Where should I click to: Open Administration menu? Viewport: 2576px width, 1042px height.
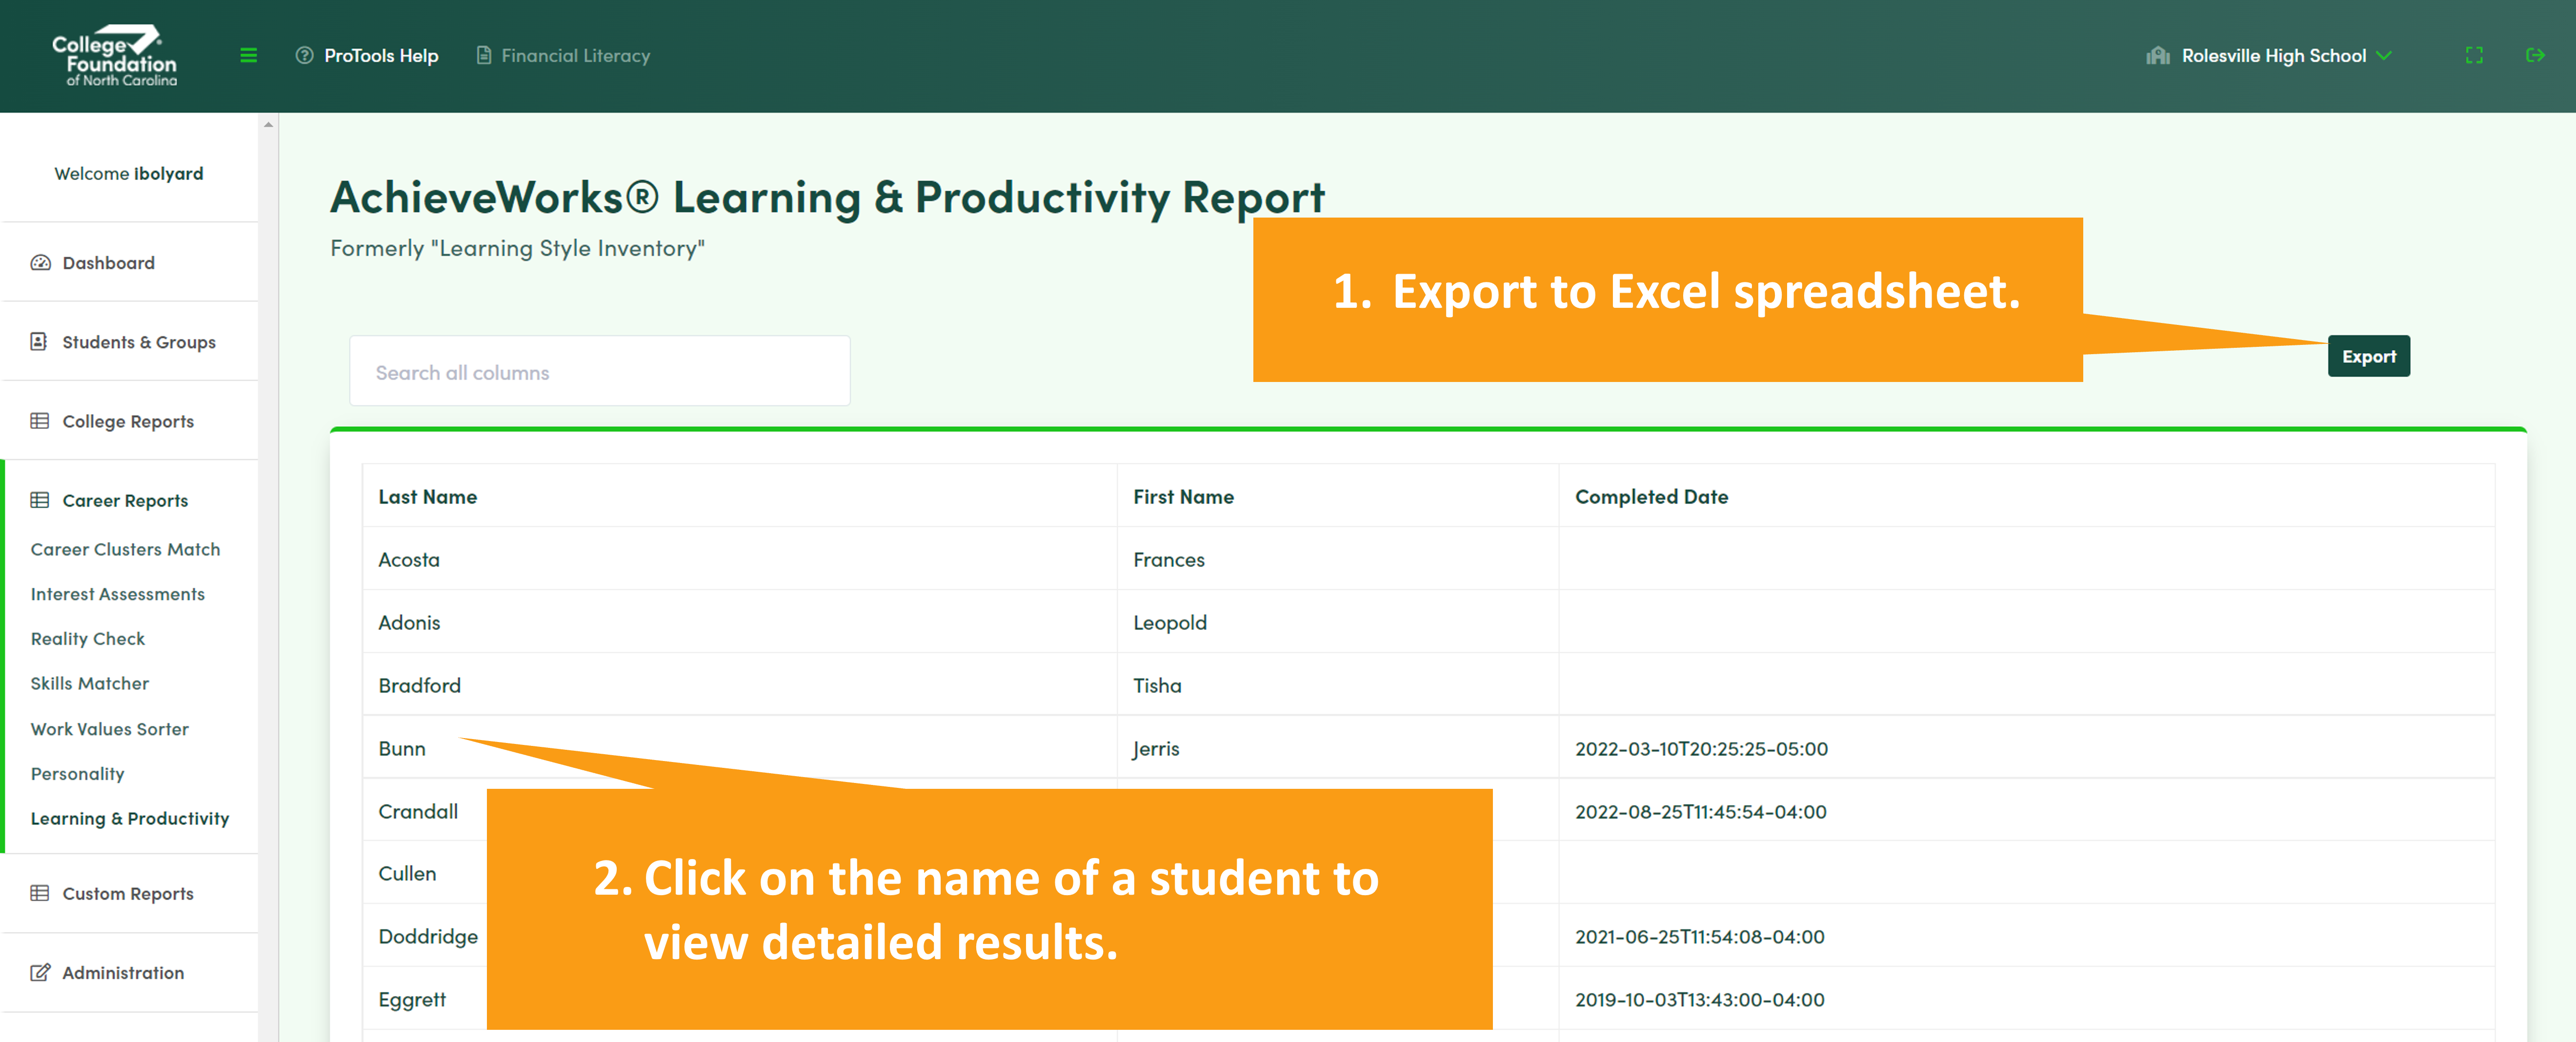[123, 973]
